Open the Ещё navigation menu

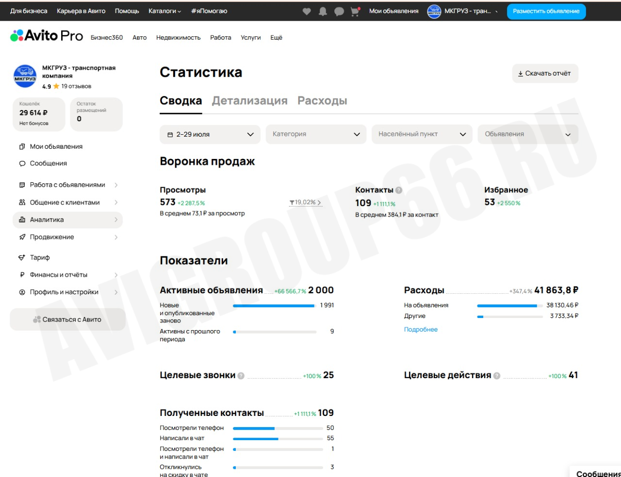pyautogui.click(x=277, y=37)
